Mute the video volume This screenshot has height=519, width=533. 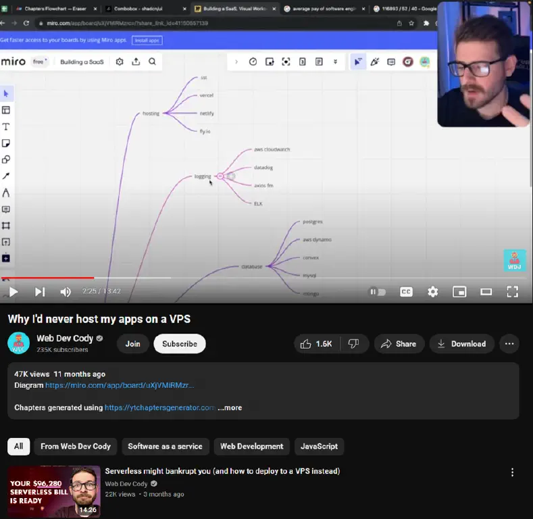point(66,292)
